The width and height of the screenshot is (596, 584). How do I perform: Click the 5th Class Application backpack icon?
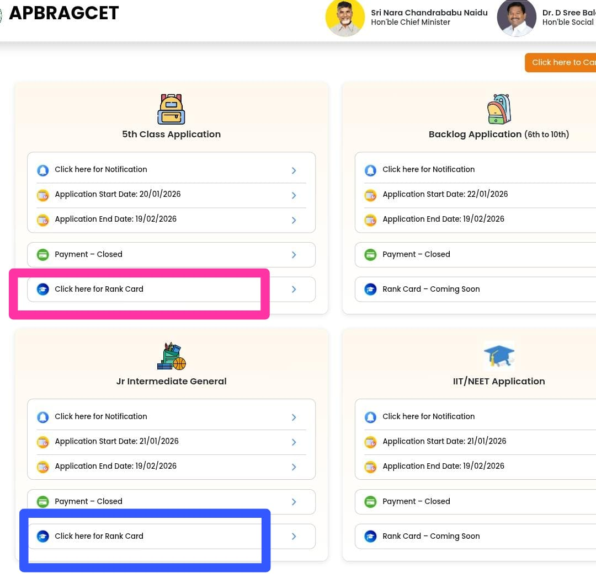(x=171, y=109)
